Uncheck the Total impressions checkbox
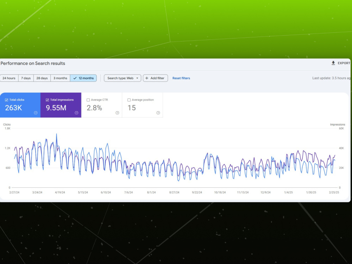The width and height of the screenshot is (352, 264). 48,100
